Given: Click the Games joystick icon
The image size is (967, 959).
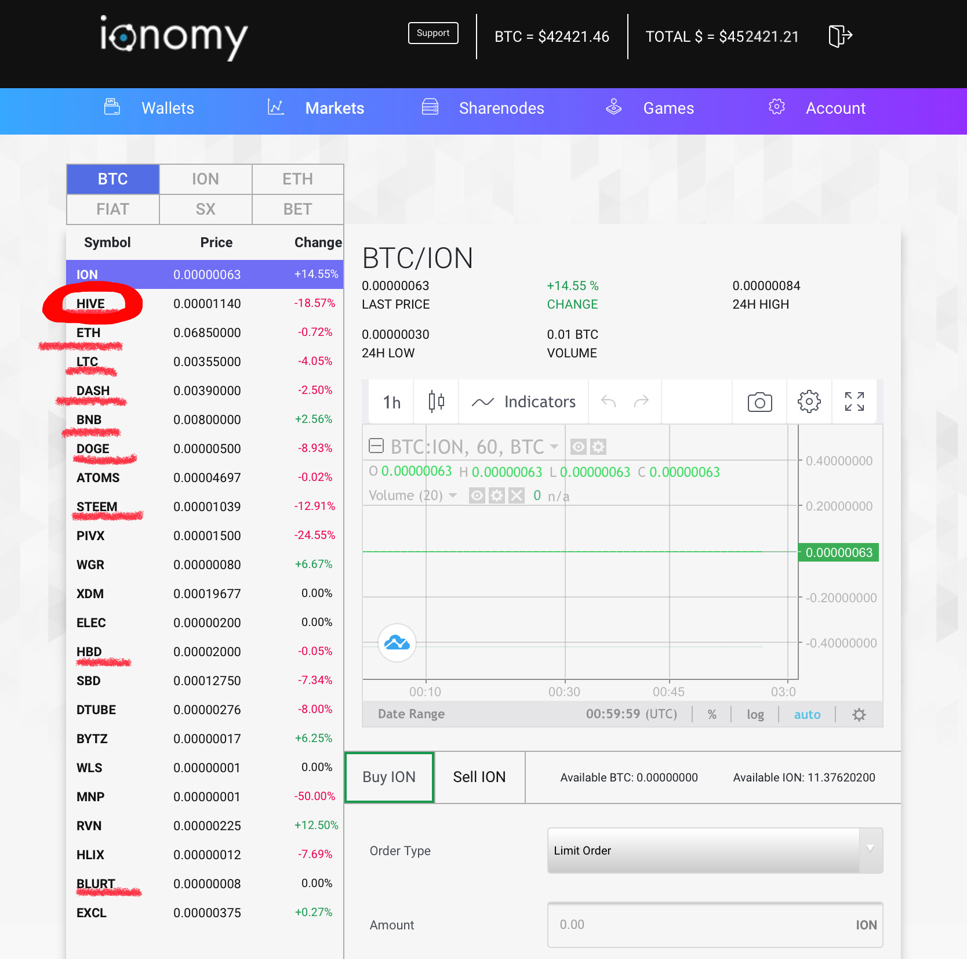Looking at the screenshot, I should click(x=614, y=107).
